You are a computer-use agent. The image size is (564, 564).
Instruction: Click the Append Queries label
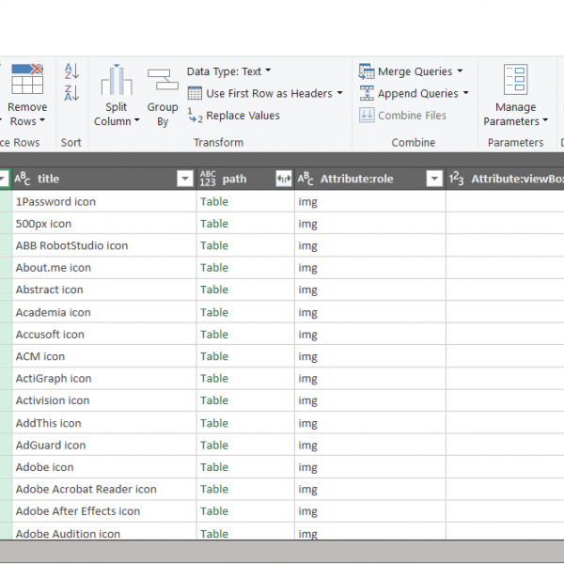pyautogui.click(x=418, y=93)
